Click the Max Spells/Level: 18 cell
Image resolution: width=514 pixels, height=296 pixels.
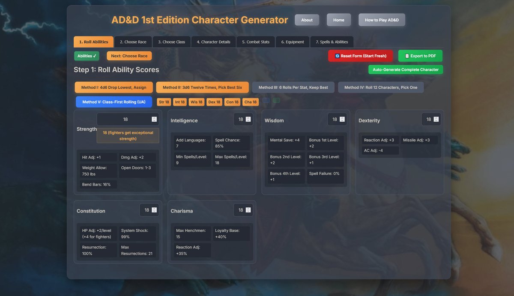coord(231,160)
